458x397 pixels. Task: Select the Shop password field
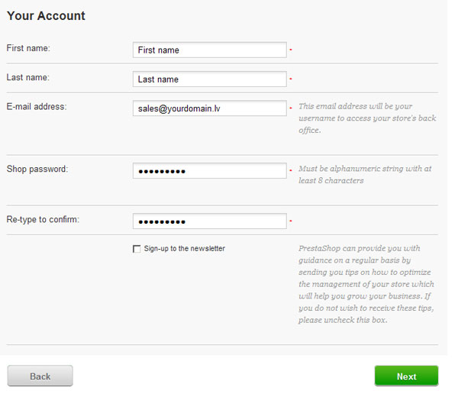point(209,170)
